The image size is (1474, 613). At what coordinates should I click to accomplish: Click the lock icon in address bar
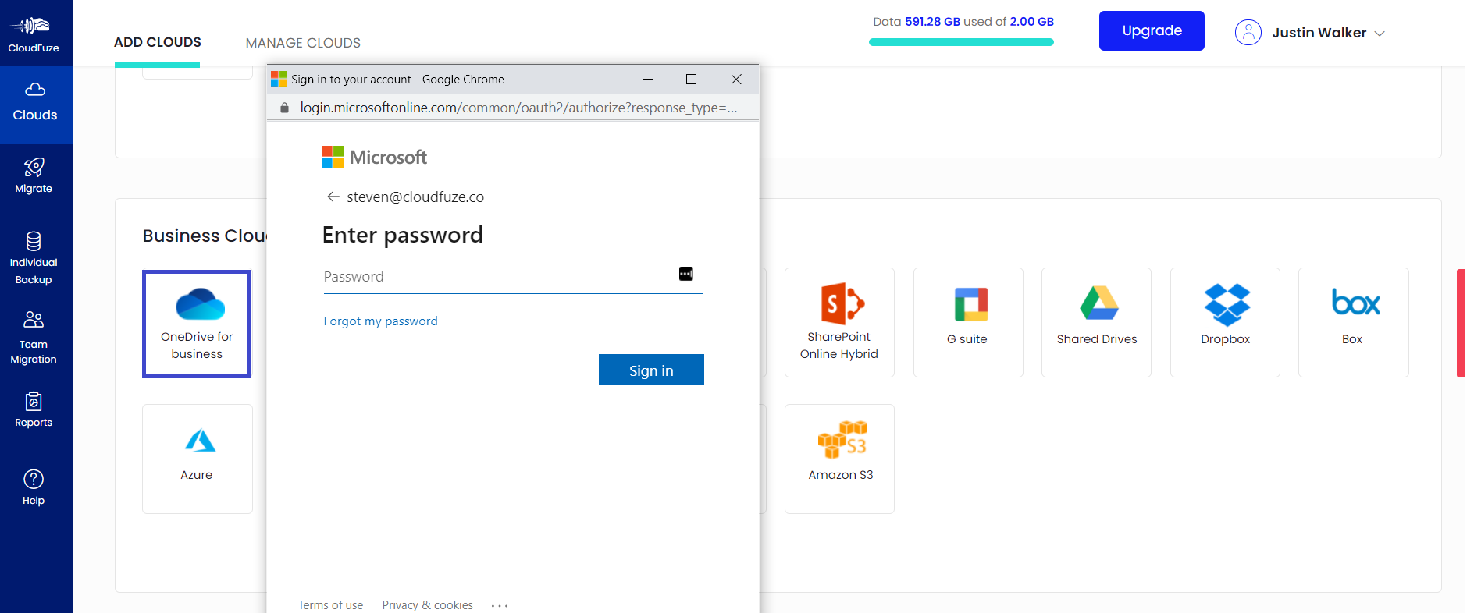[284, 108]
